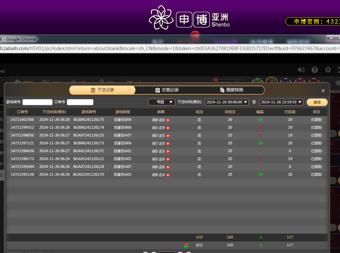Image resolution: width=340 pixels, height=253 pixels.
Task: Play replay video for order 14721402366
Action: pos(168,120)
